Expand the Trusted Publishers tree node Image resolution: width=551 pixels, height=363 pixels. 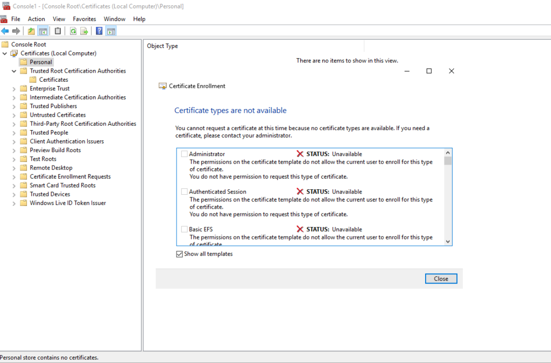[14, 106]
